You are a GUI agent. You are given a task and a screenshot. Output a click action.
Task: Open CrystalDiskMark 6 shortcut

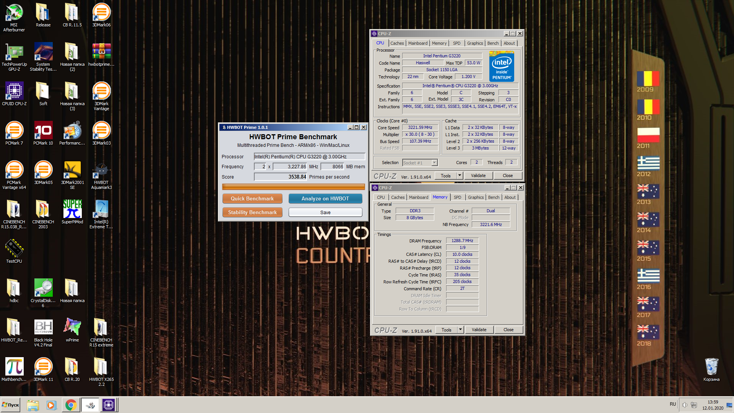(x=43, y=293)
